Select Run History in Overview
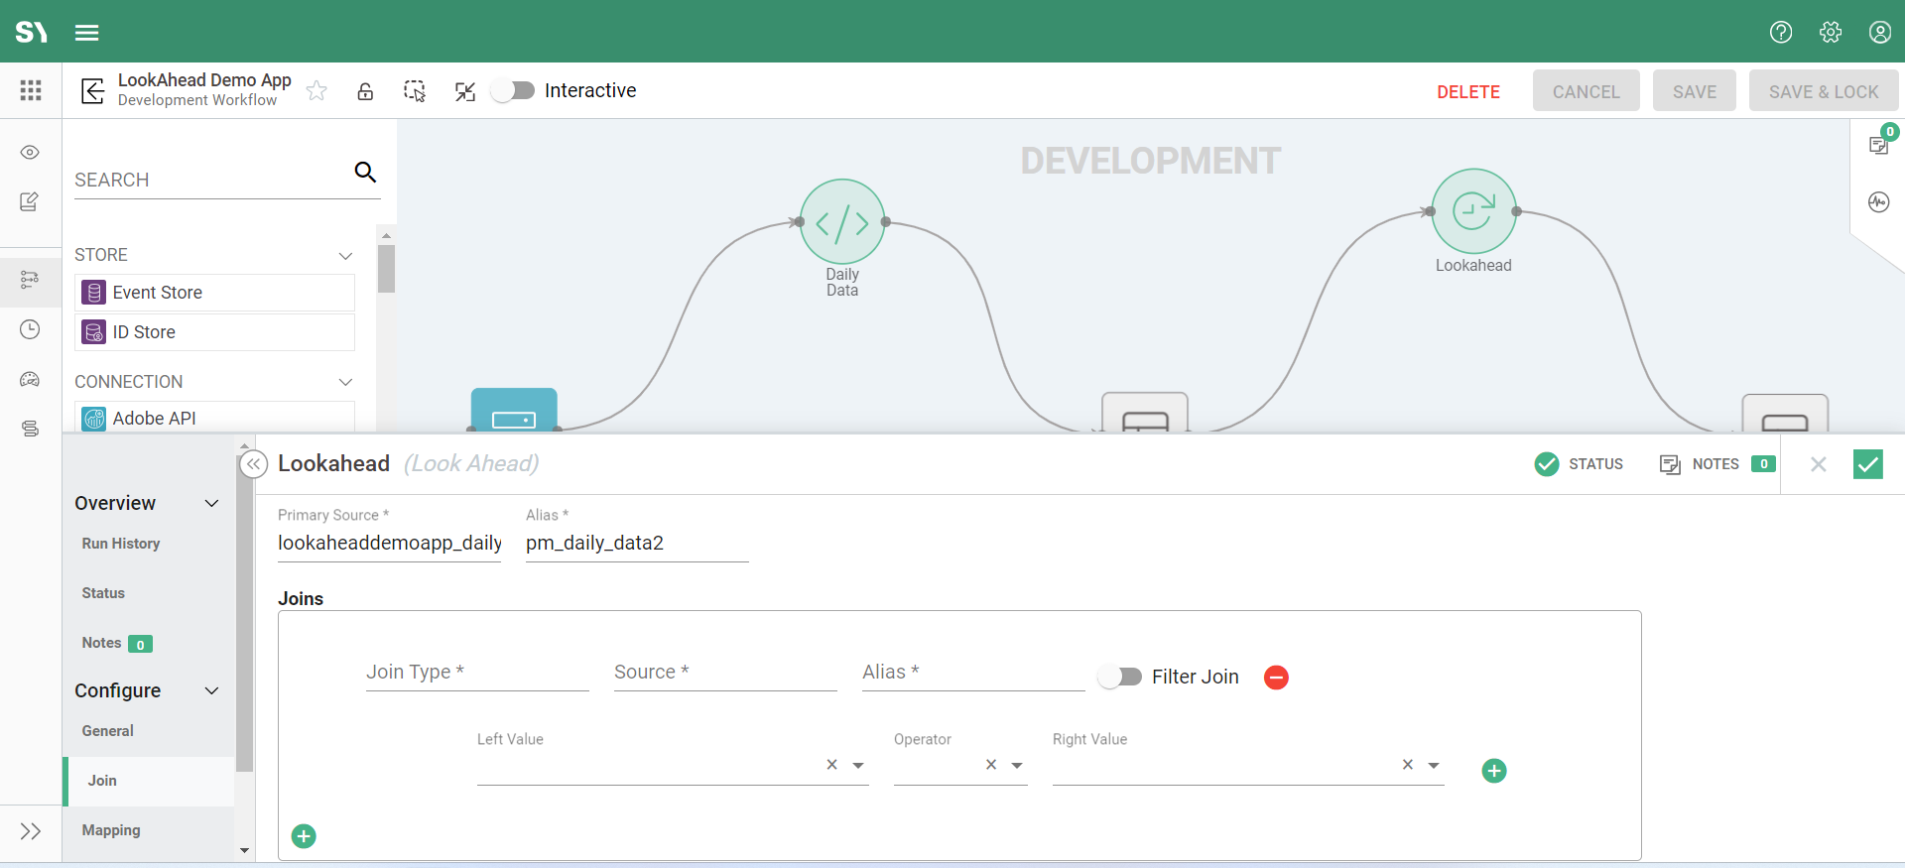Screen dimensions: 1905x868 click(x=121, y=544)
